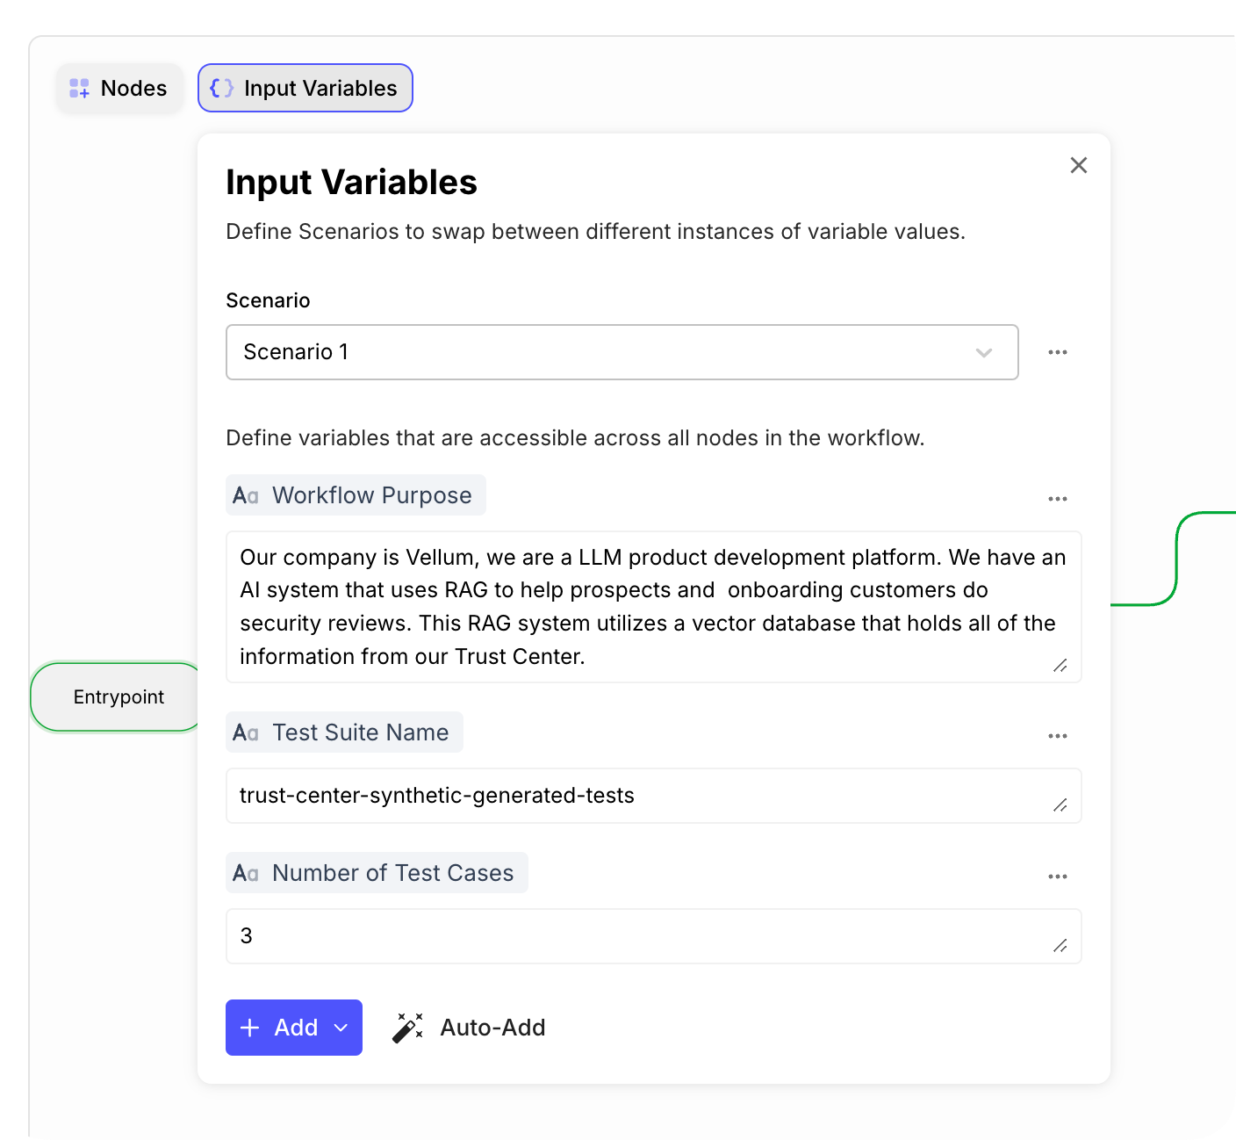Click the text type icon beside Test Suite Name
Screen dimensions: 1236x1140
pyautogui.click(x=246, y=733)
